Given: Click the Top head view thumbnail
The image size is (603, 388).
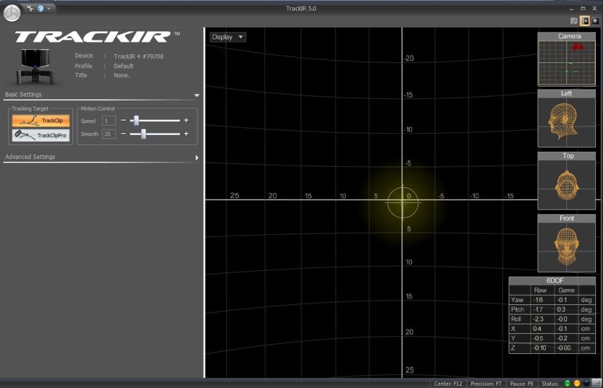Looking at the screenshot, I should pyautogui.click(x=566, y=181).
